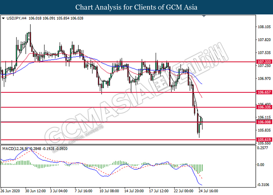273x195 pixels.
Task: Click the 0.00 MACD scale value
Action: (x=261, y=165)
